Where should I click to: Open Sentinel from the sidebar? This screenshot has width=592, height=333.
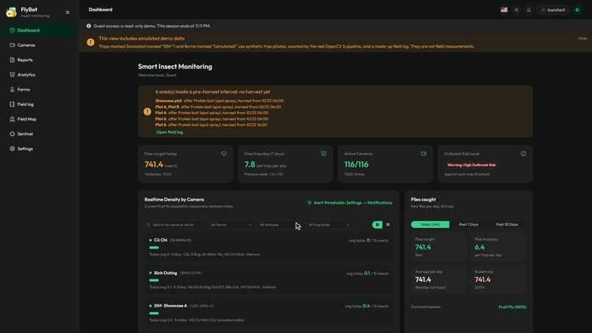click(x=40, y=134)
